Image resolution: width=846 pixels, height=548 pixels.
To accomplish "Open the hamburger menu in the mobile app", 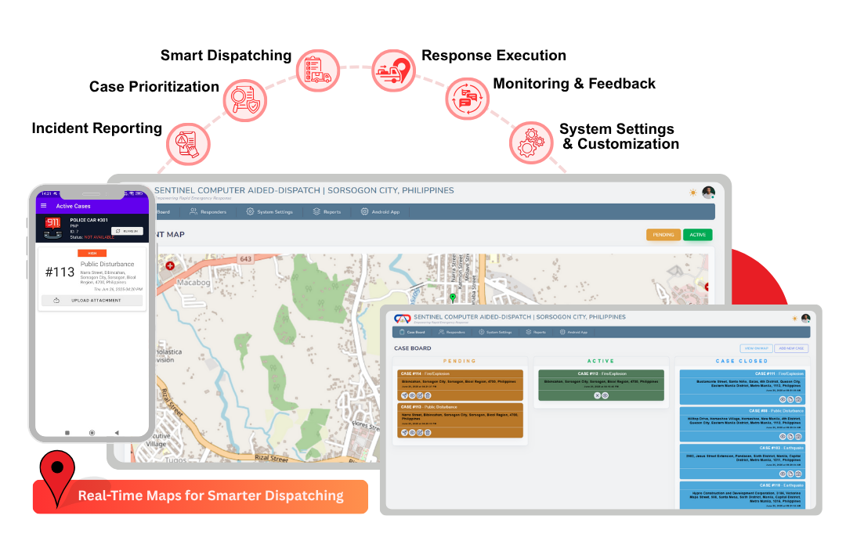I will [44, 206].
